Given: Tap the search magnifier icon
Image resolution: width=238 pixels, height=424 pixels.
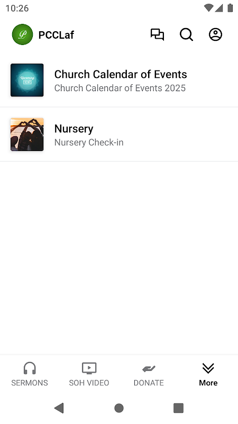Looking at the screenshot, I should 187,34.
